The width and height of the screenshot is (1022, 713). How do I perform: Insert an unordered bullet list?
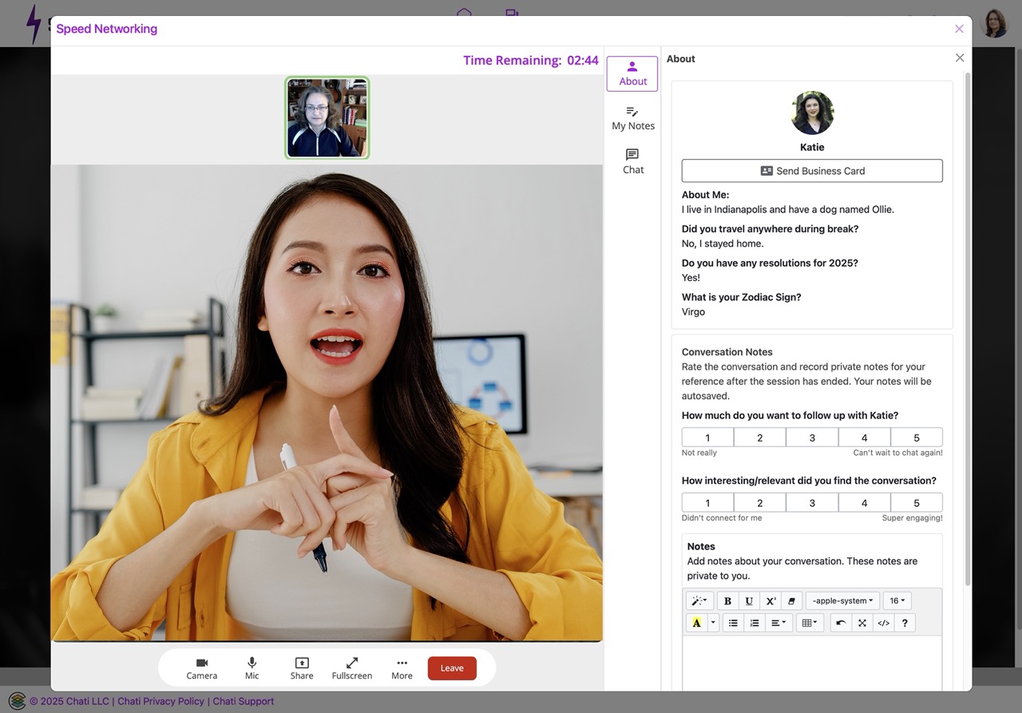(x=733, y=623)
